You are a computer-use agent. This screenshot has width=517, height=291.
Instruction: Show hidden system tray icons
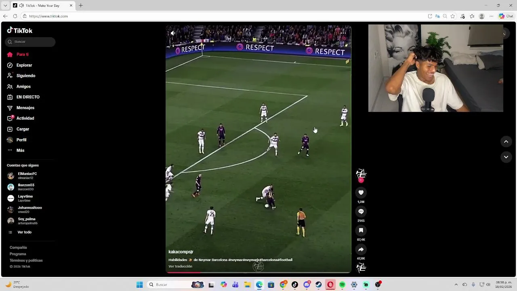[x=456, y=285]
